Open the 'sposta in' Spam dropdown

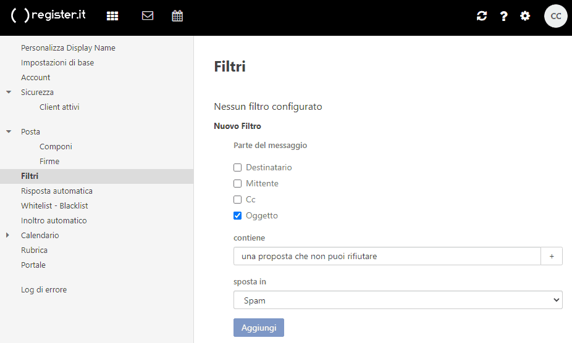tap(398, 300)
